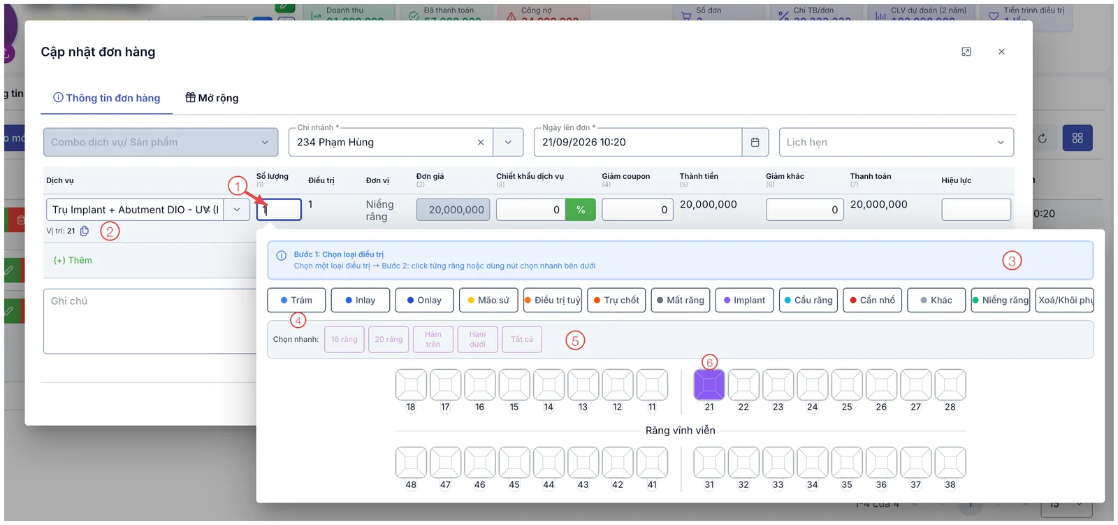1118x525 pixels.
Task: Toggle the % discount type button
Action: (x=581, y=210)
